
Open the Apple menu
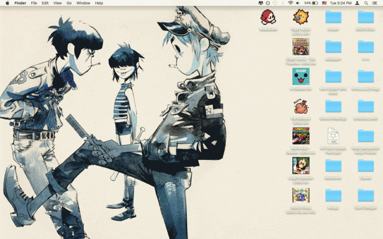tap(7, 3)
